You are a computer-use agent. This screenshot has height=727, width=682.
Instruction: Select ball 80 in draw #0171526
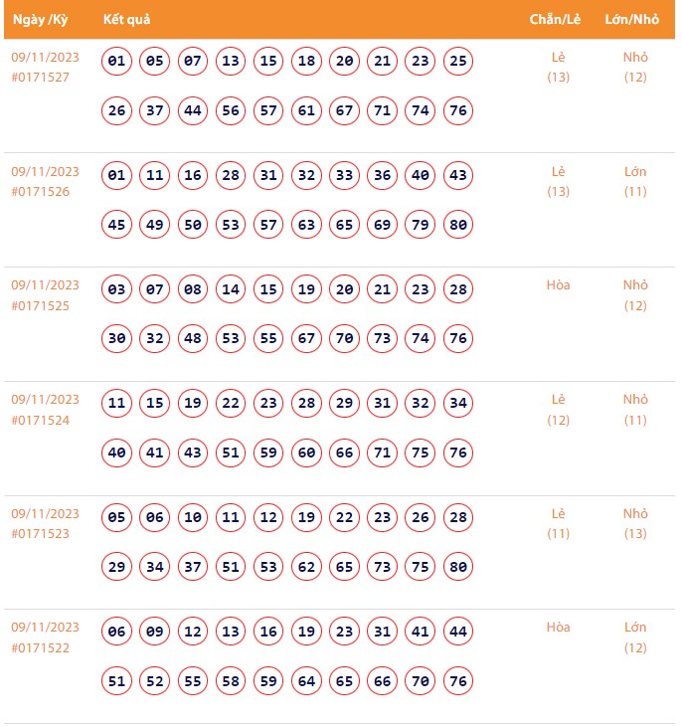click(458, 225)
